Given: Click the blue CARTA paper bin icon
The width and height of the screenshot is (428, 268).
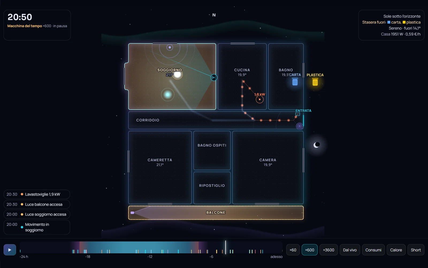Looking at the screenshot, I should (295, 82).
